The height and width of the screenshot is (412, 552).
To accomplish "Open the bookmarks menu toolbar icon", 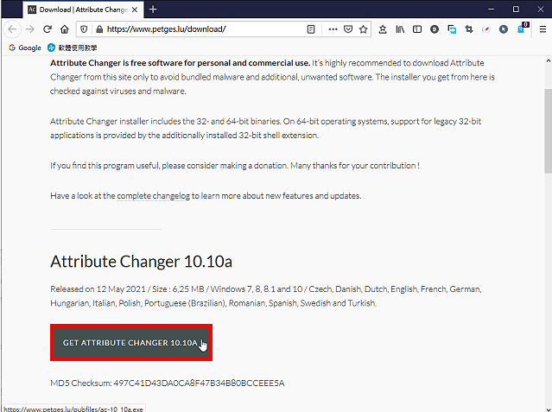I will [x=383, y=29].
